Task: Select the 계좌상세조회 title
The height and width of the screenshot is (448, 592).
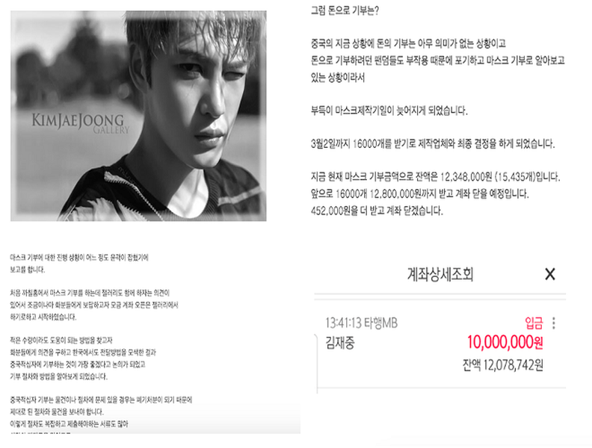Action: [440, 274]
